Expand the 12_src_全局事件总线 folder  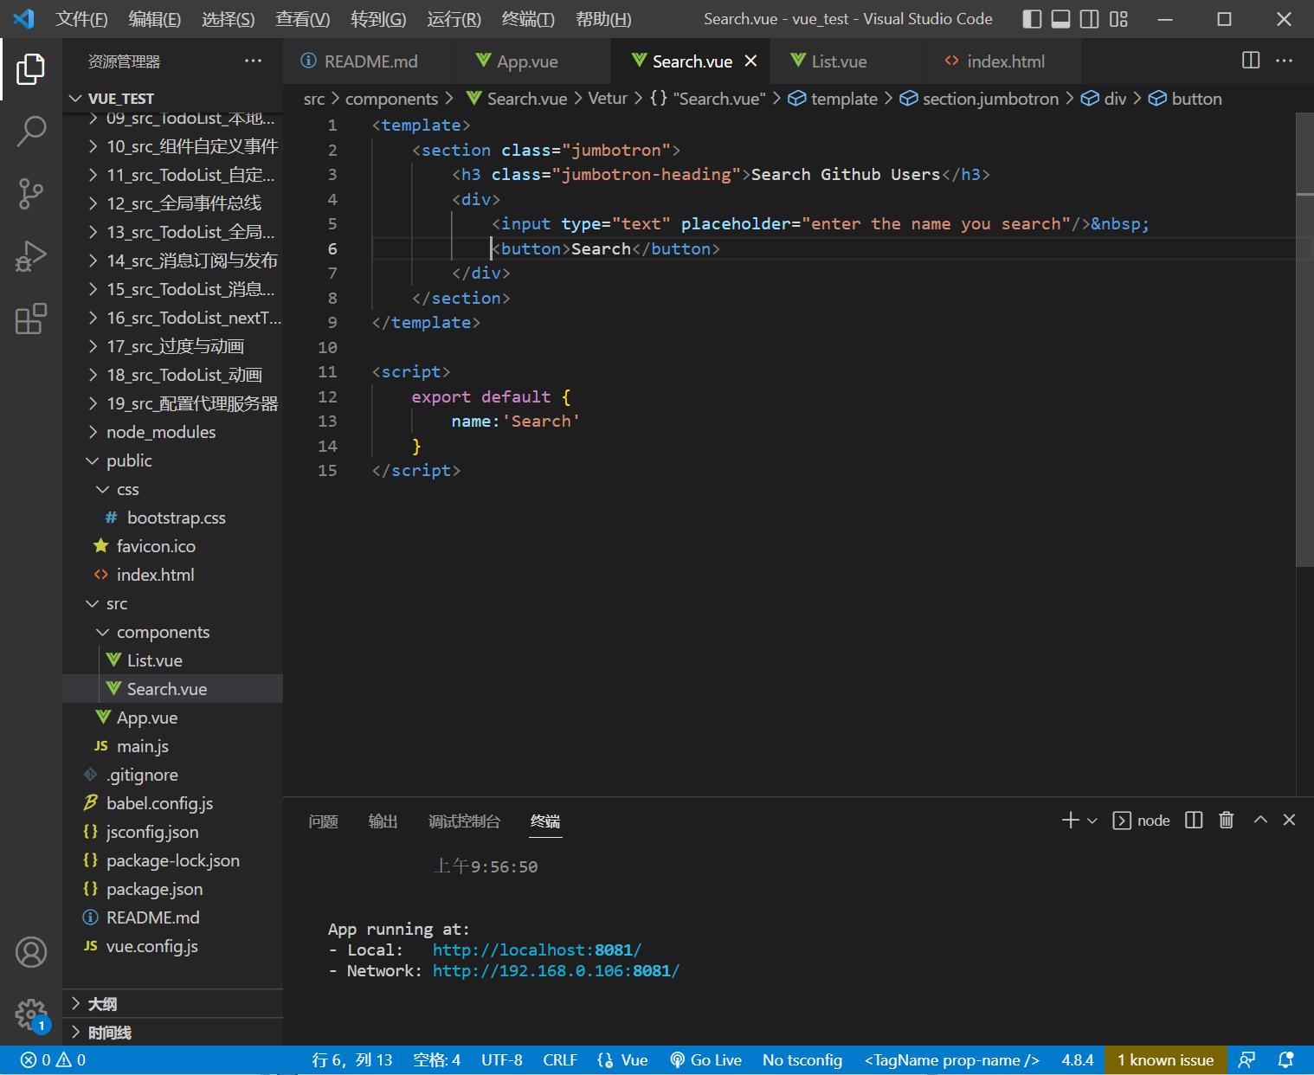(x=173, y=203)
